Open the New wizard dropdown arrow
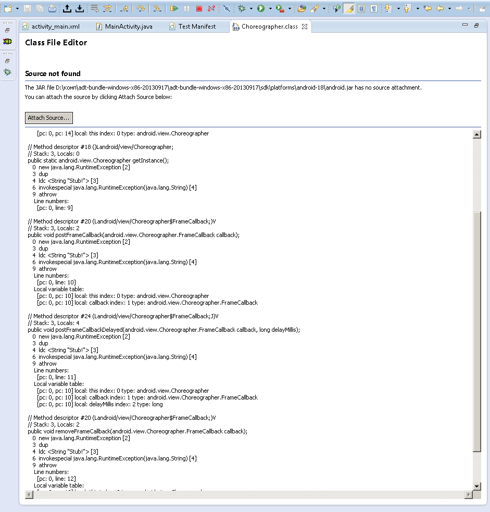This screenshot has width=490, height=512. click(17, 9)
